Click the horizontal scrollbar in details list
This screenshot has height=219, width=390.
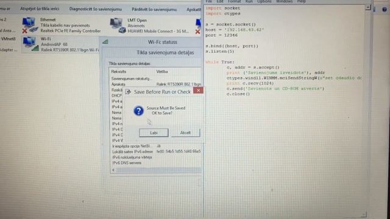158,170
